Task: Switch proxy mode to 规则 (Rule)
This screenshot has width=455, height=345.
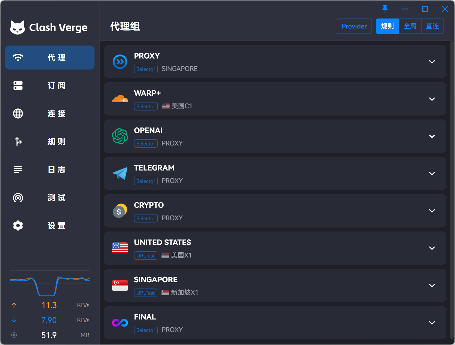Action: coord(387,26)
